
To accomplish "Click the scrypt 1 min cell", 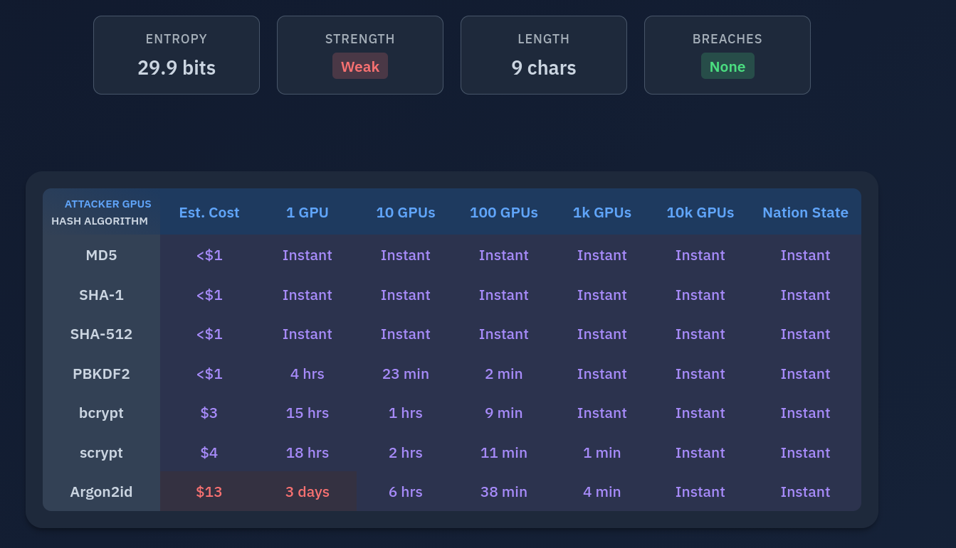I will [602, 453].
